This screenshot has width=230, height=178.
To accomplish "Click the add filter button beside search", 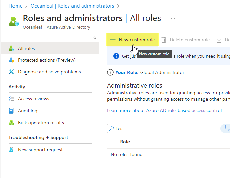I will point(226,128).
